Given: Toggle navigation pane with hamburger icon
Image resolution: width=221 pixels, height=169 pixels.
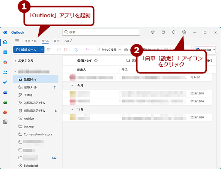Looking at the screenshot, I should 17,41.
